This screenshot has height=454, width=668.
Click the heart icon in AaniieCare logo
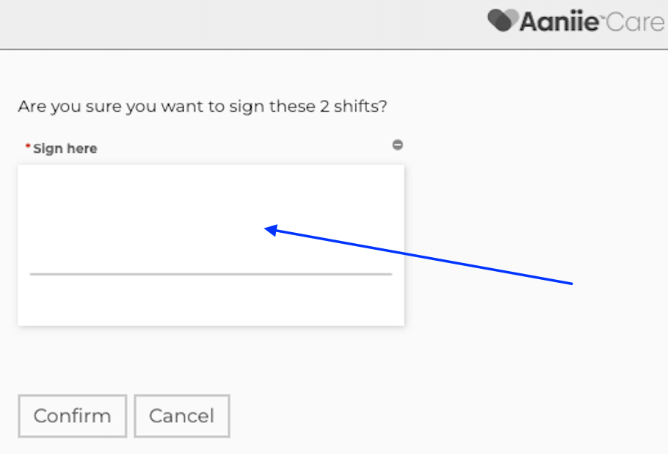[x=502, y=20]
